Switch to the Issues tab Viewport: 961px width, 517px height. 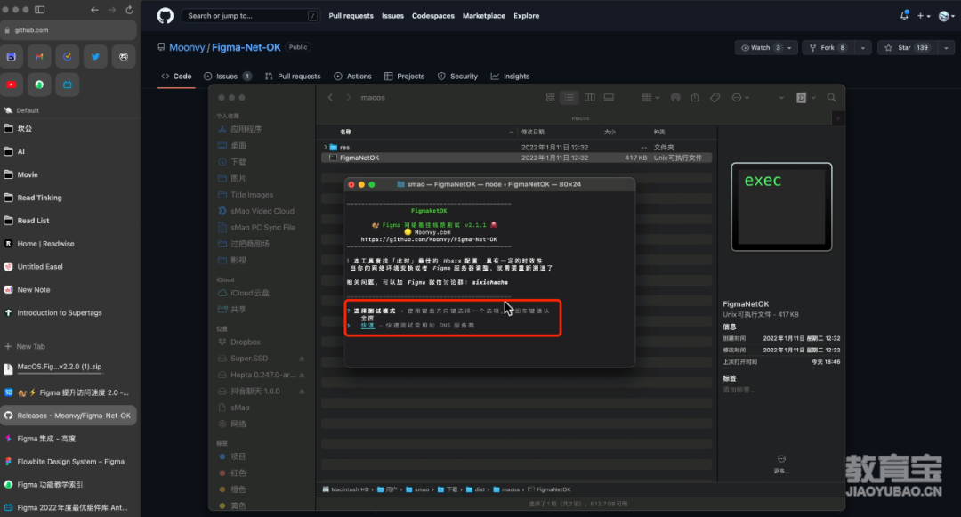228,77
